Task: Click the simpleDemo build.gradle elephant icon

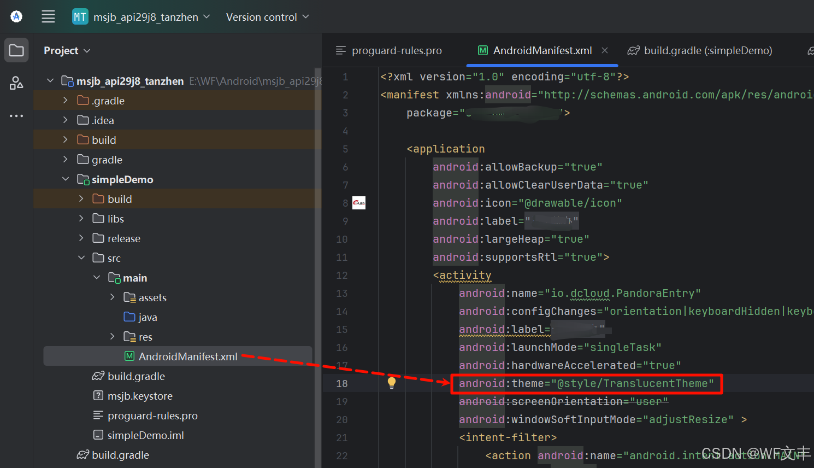Action: point(98,376)
